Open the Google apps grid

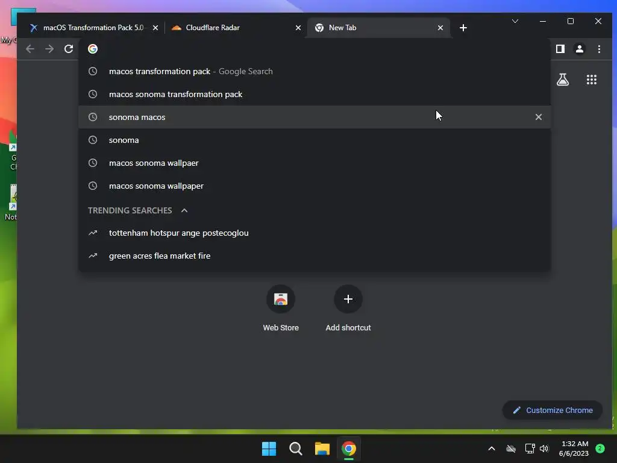coord(592,80)
